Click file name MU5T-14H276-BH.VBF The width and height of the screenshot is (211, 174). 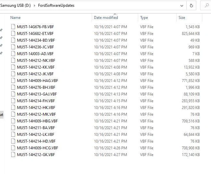(x=36, y=87)
